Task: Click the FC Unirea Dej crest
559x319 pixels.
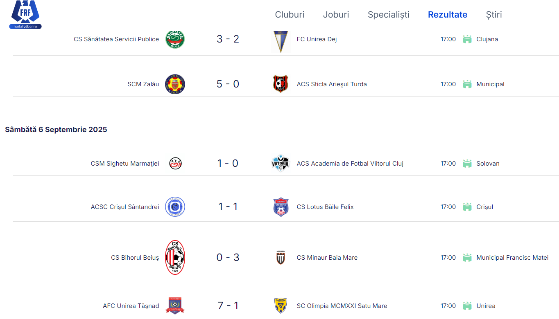Action: click(x=281, y=42)
